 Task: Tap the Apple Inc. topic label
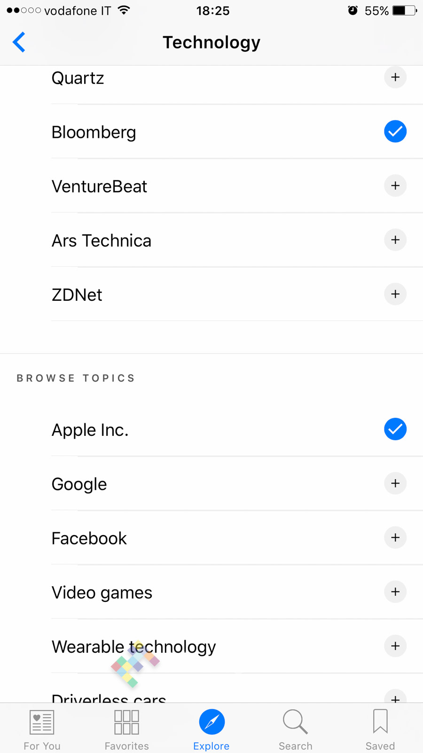point(90,430)
